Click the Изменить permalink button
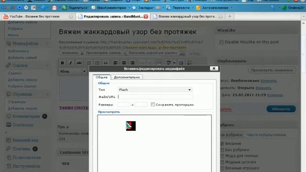 click(x=70, y=53)
